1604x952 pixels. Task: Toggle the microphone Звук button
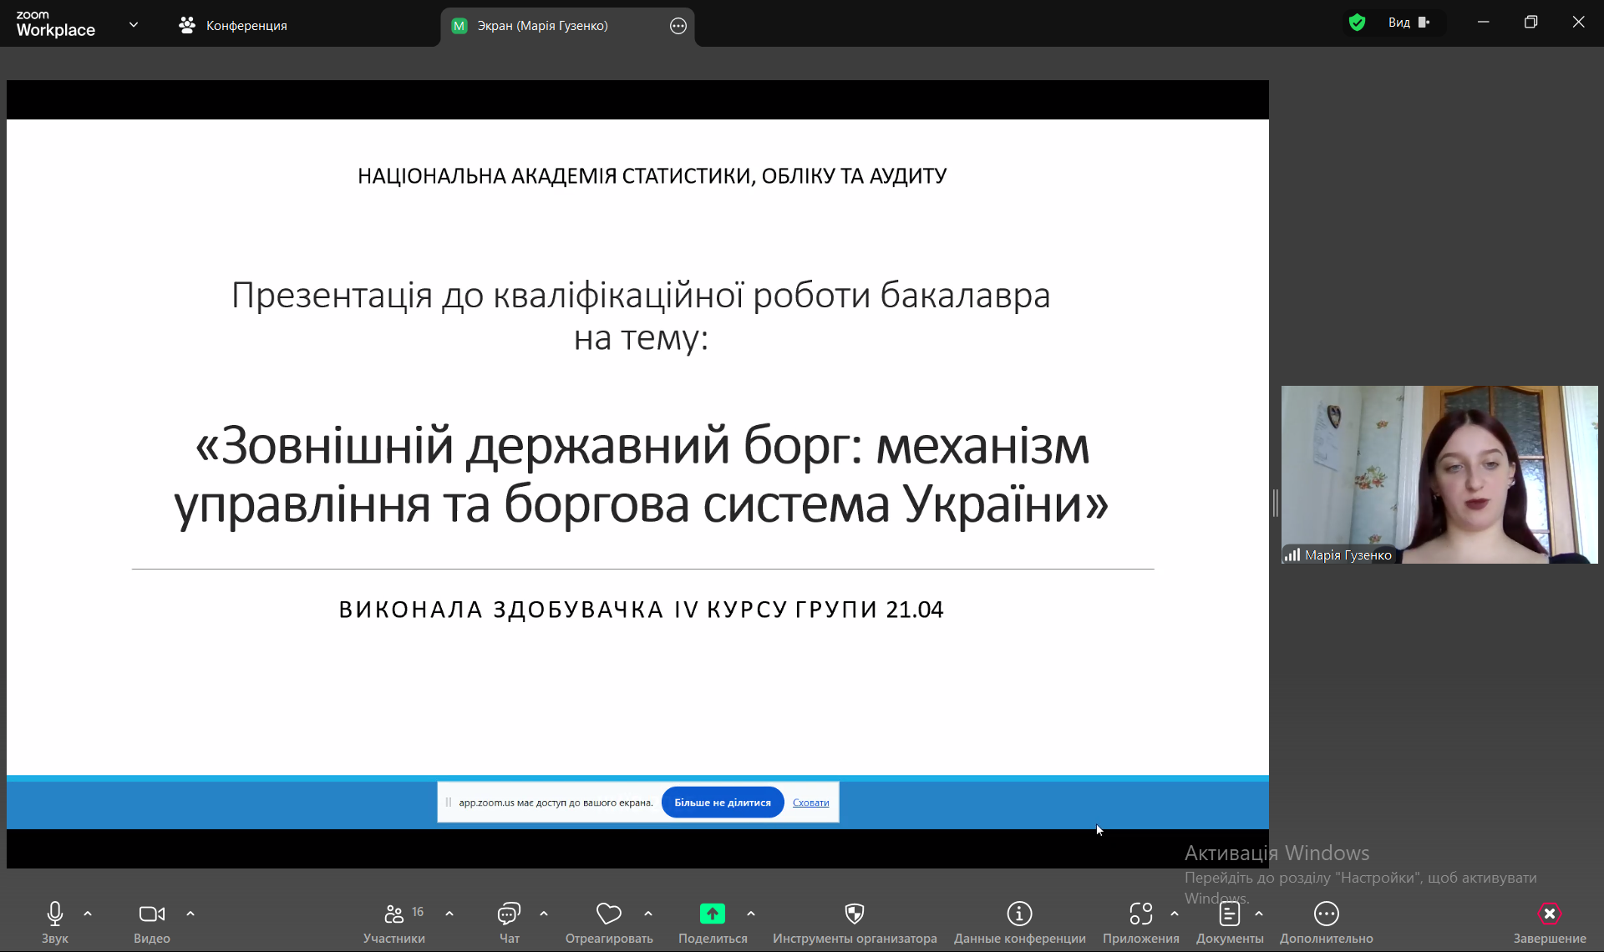coord(55,914)
